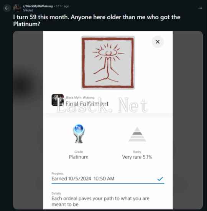Screen dimensions: 207x211
Task: Click the Final Fulfilment trophy image
Action: [x=108, y=63]
